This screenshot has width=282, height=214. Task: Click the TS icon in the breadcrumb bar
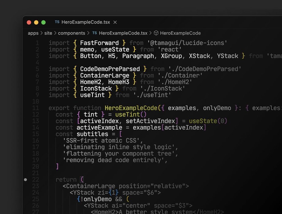point(94,33)
